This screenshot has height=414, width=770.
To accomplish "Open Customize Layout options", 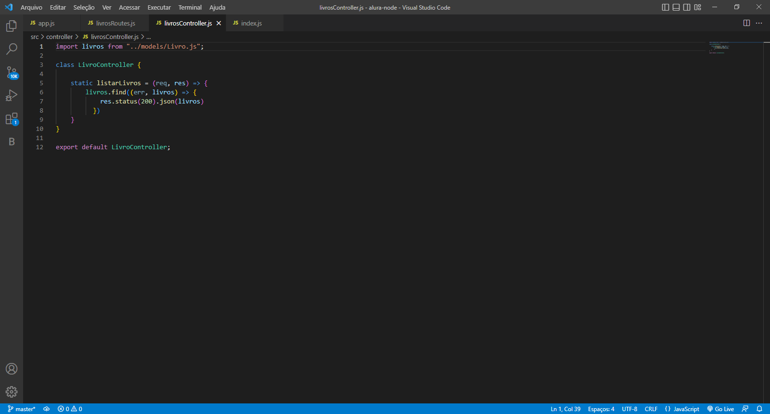I will coord(698,7).
